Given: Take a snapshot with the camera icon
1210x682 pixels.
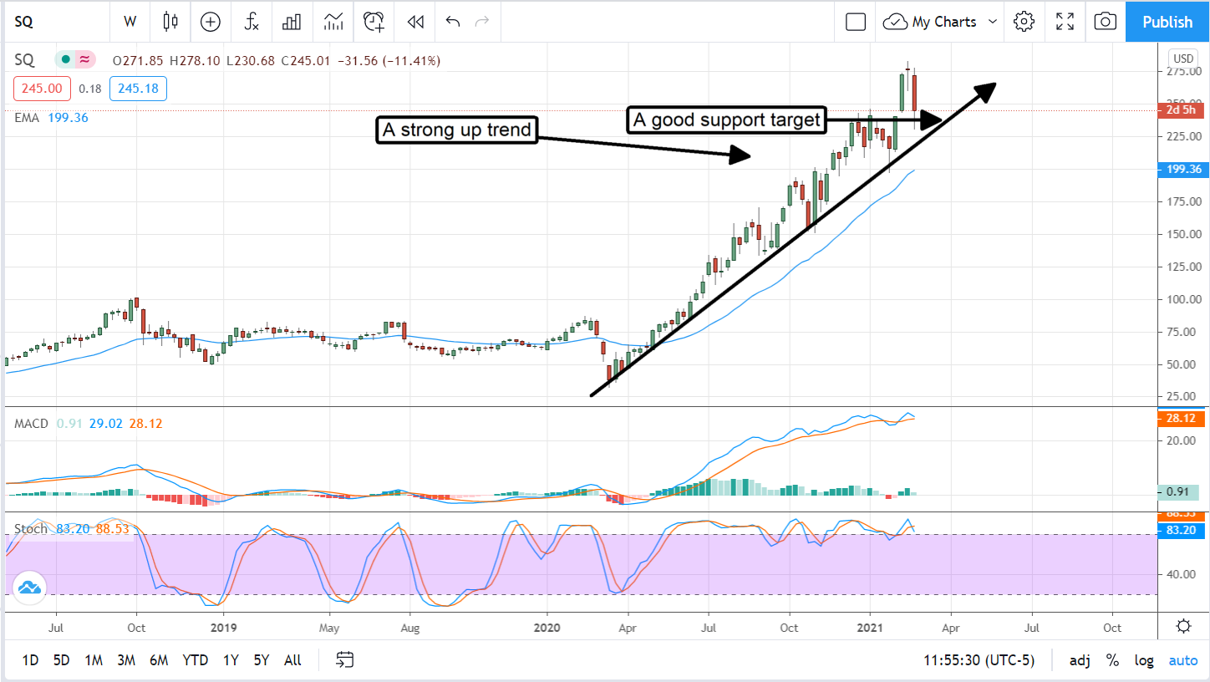Looking at the screenshot, I should click(1105, 22).
